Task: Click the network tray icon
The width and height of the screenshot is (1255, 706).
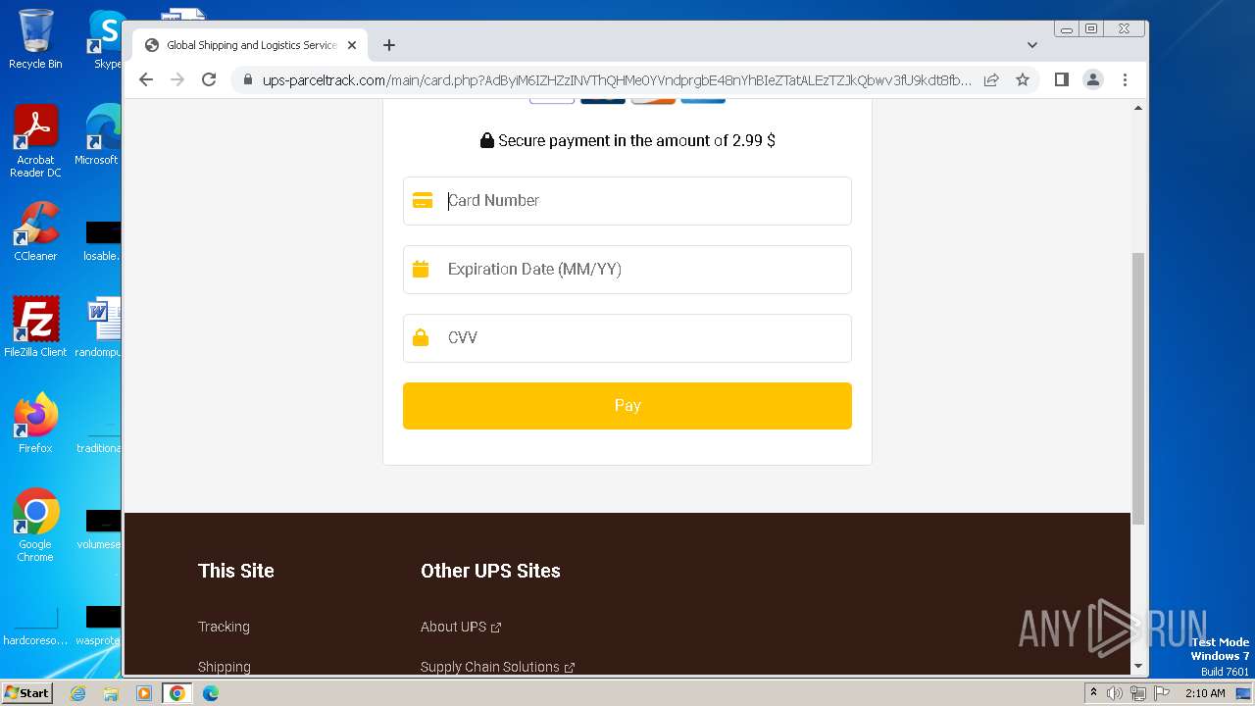Action: pyautogui.click(x=1138, y=693)
